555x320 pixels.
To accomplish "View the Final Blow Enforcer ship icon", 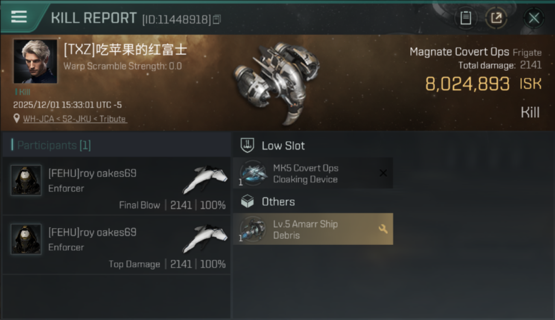I will tap(205, 179).
